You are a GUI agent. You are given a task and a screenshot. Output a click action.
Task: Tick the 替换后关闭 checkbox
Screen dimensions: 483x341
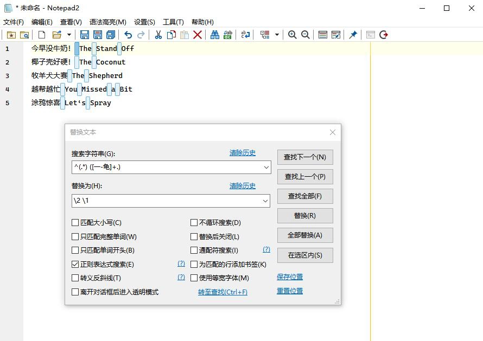(x=194, y=236)
